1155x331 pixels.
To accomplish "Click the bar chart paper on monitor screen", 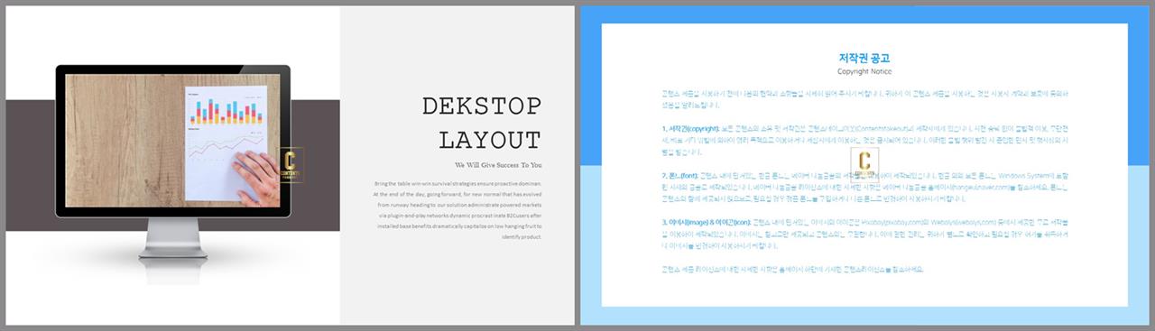I will pyautogui.click(x=226, y=142).
